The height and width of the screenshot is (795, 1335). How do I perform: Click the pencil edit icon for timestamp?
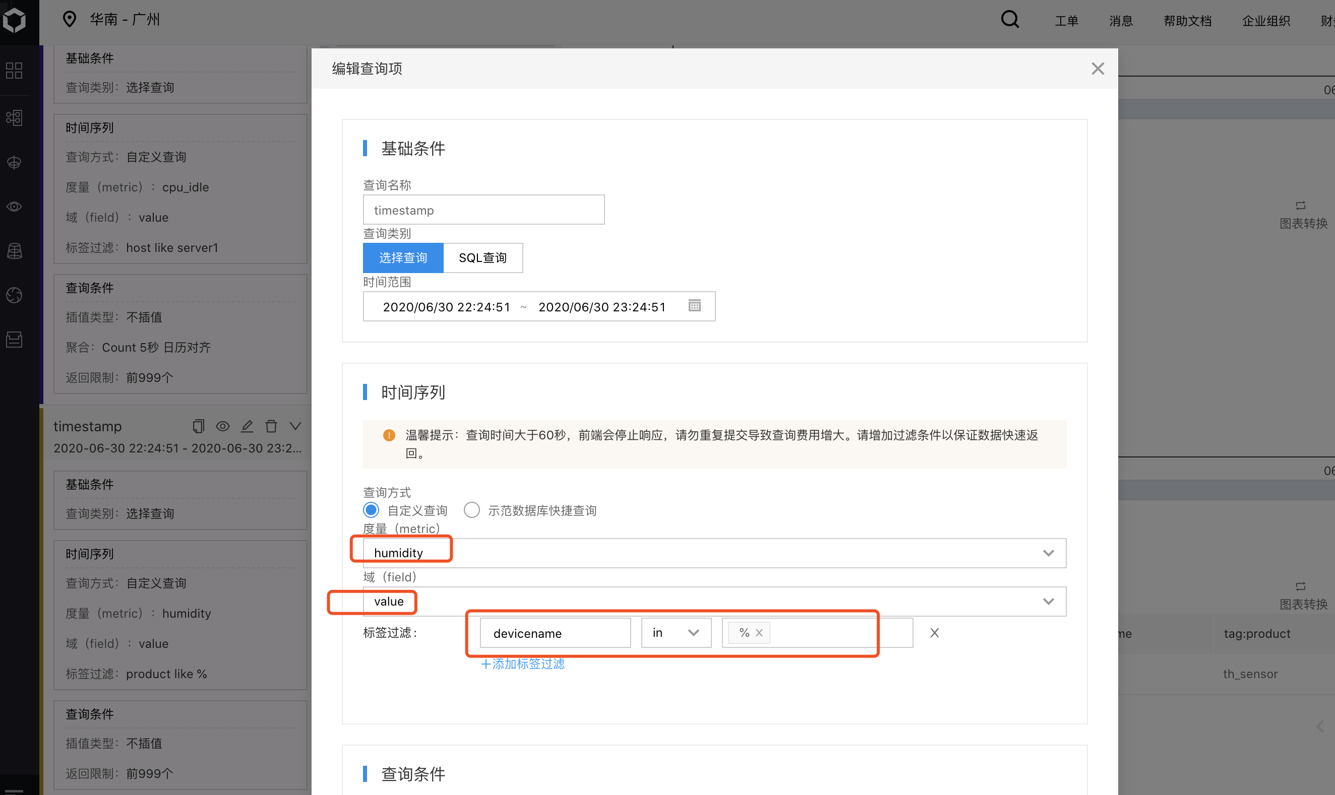pos(247,426)
